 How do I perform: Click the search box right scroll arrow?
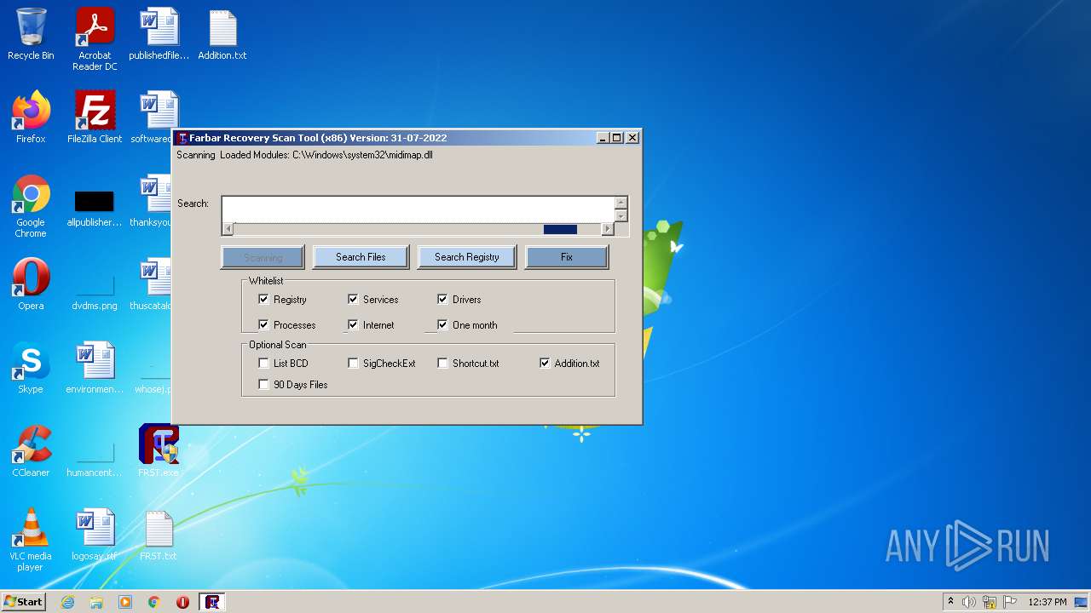tap(608, 229)
